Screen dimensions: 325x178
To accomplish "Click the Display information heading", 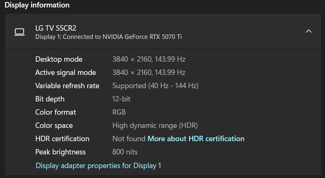I will pos(37,5).
